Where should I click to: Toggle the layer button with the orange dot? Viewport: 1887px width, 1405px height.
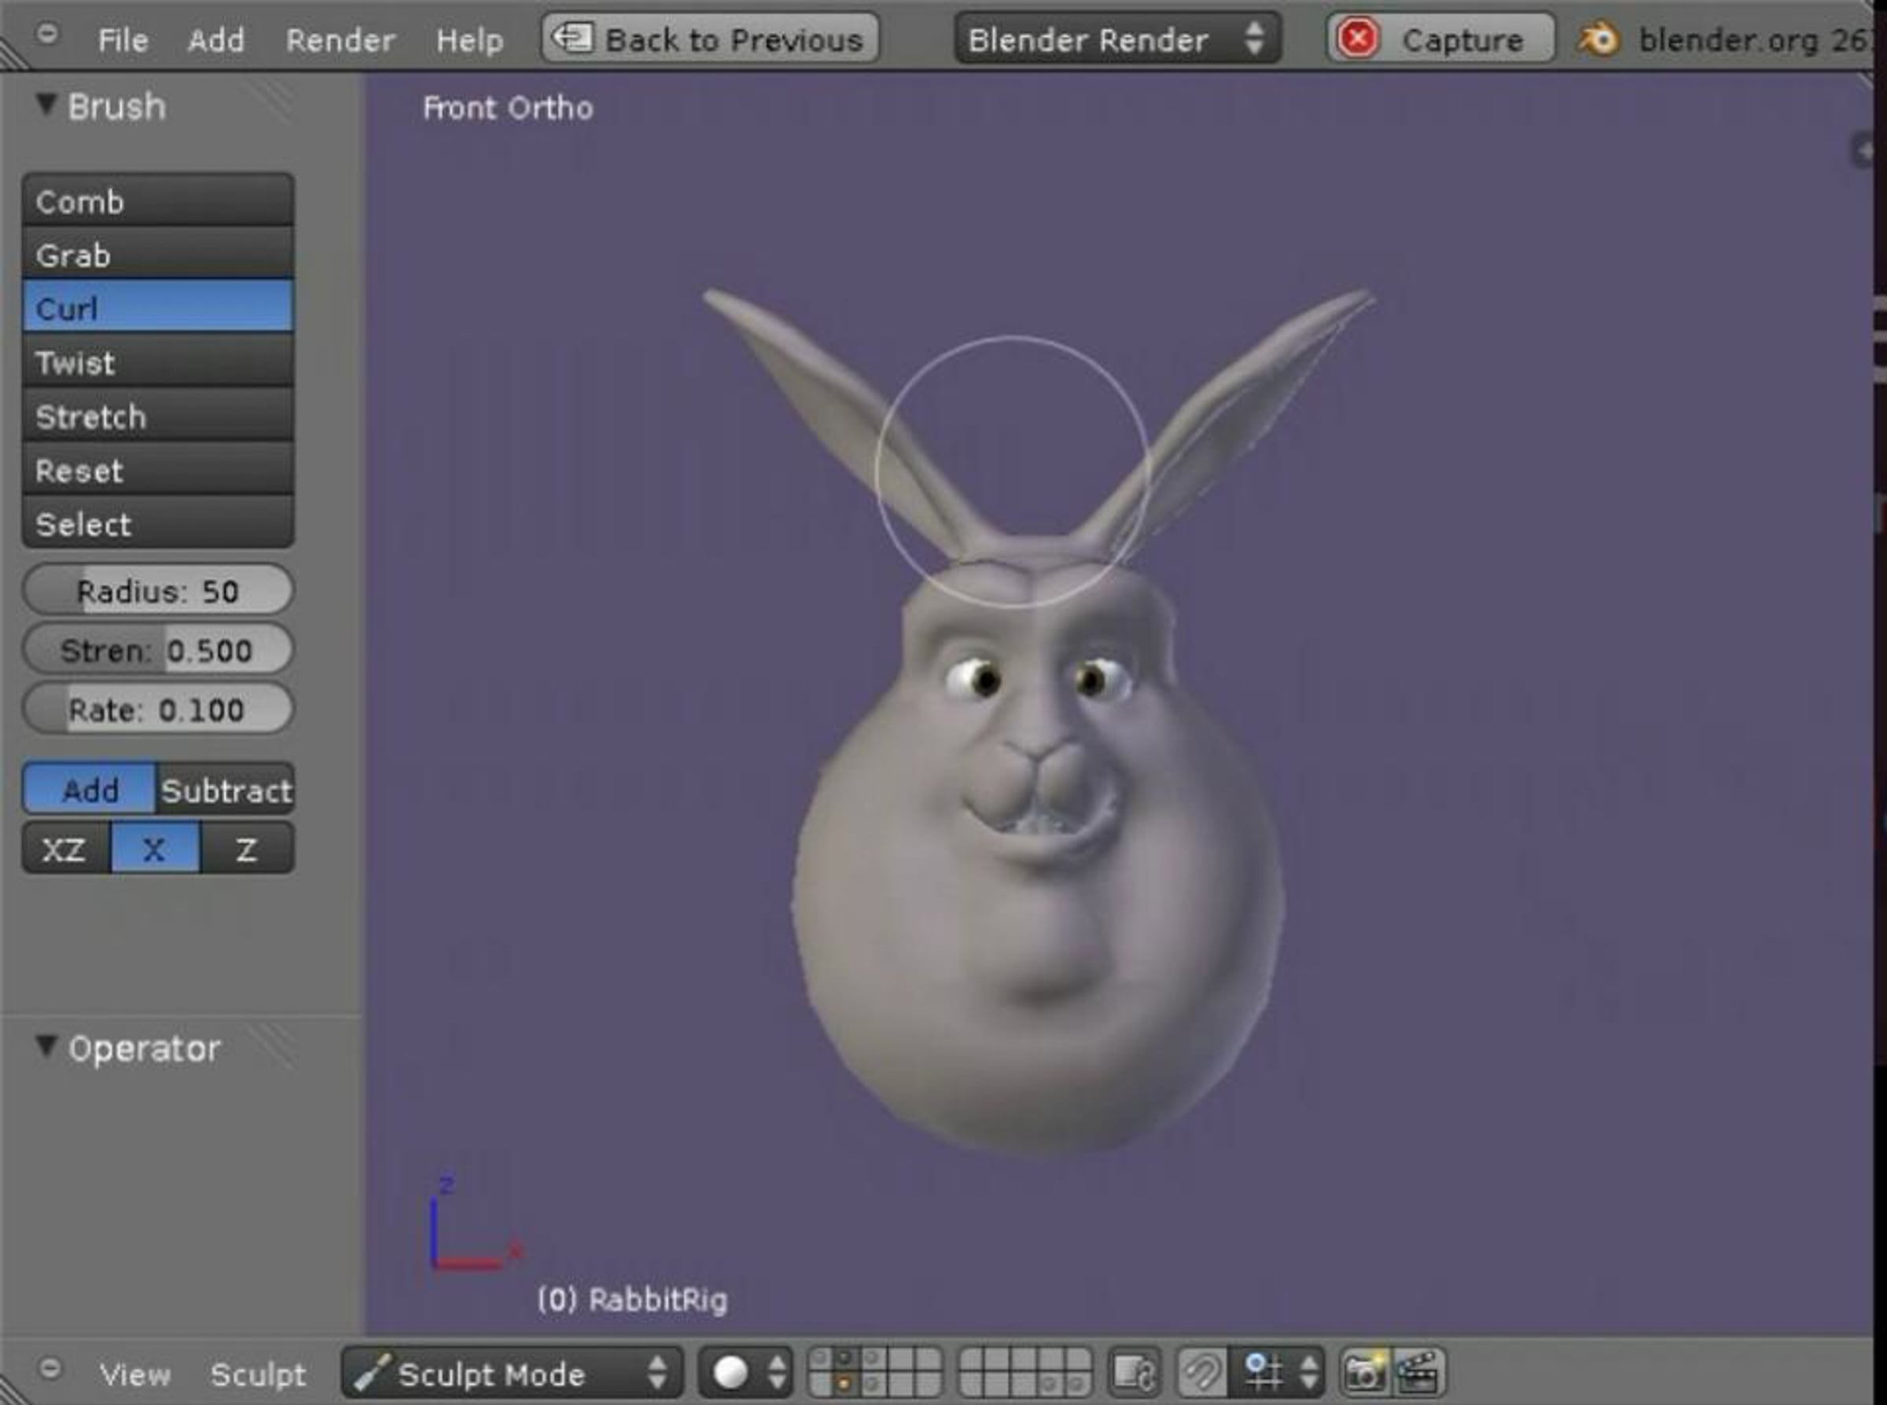point(843,1384)
